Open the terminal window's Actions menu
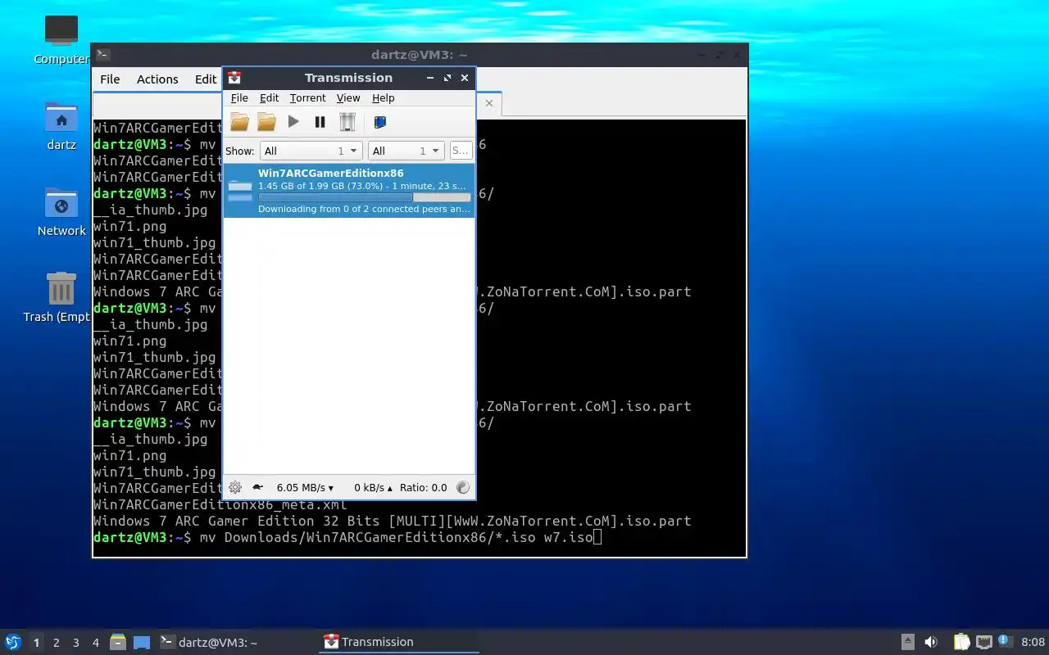Image resolution: width=1049 pixels, height=655 pixels. [x=157, y=79]
